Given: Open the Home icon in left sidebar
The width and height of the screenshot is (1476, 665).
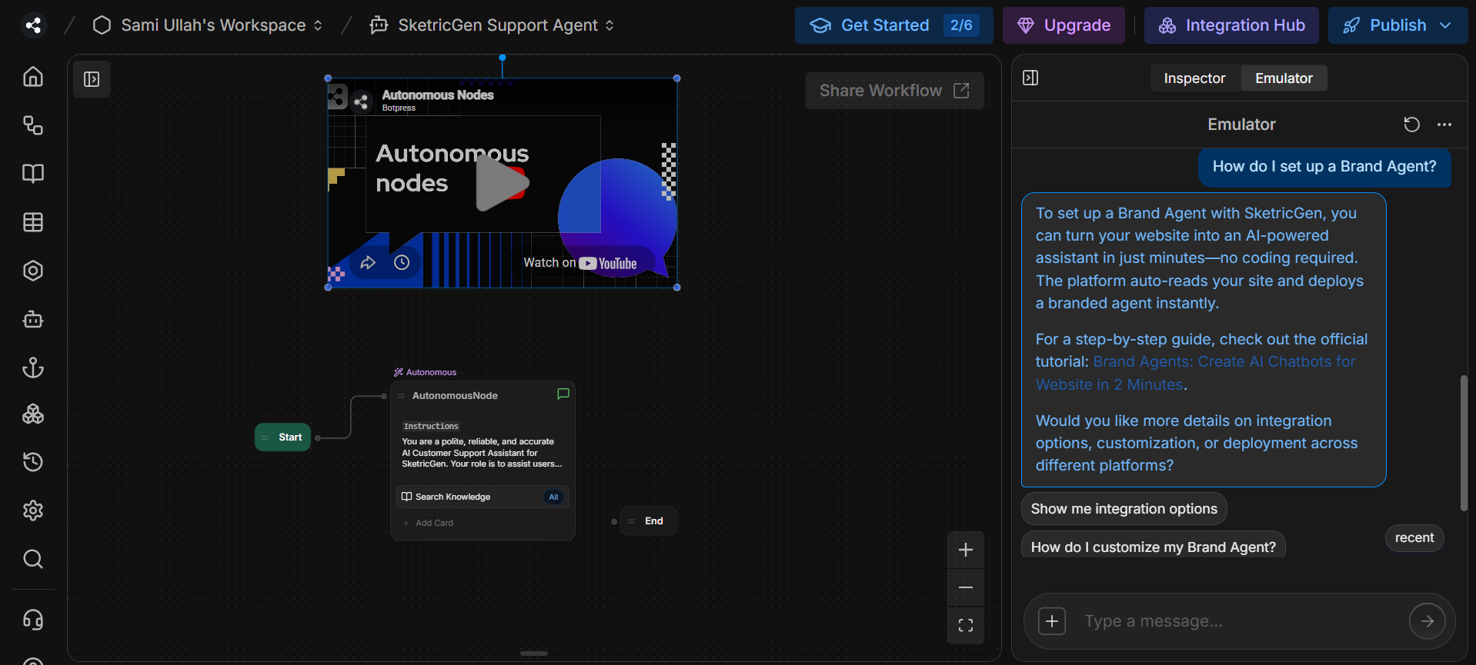Looking at the screenshot, I should (33, 77).
